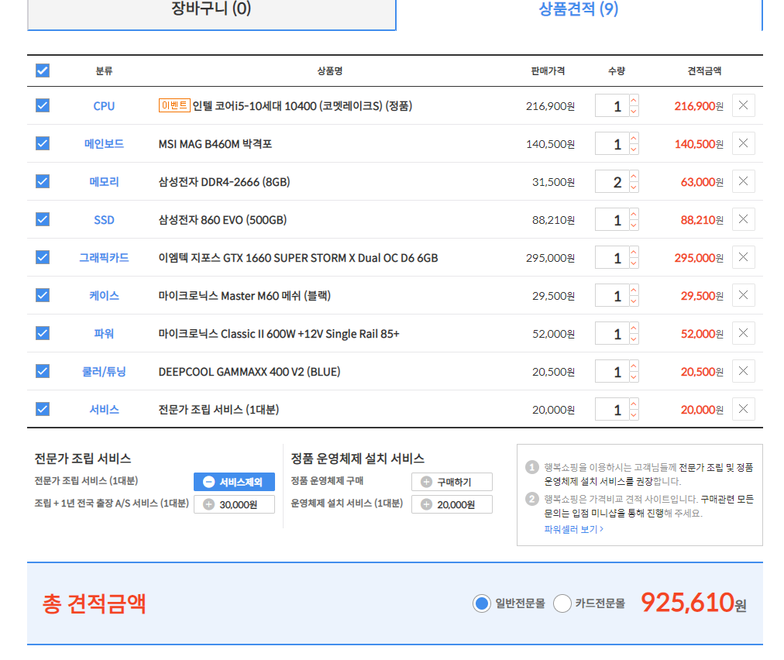This screenshot has width=784, height=660.
Task: Click the X icon on the 서비스 row
Action: tap(743, 409)
